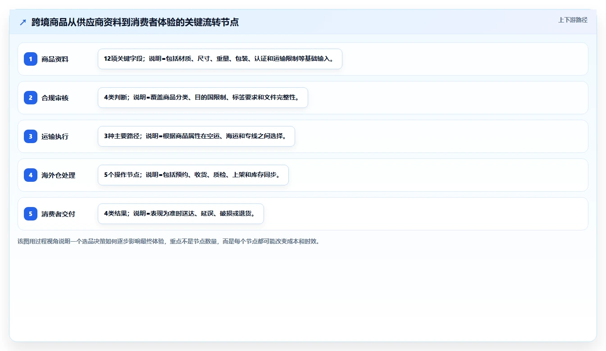This screenshot has width=606, height=351.
Task: Click the 3种主要路径 description box
Action: [x=196, y=136]
